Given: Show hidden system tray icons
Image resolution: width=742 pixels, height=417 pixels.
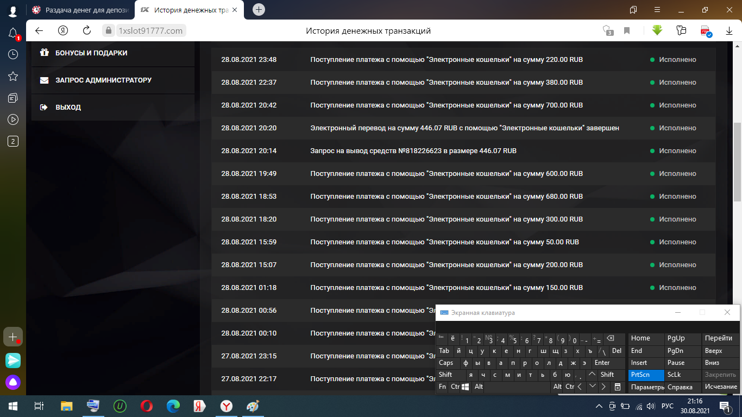Looking at the screenshot, I should pos(599,406).
